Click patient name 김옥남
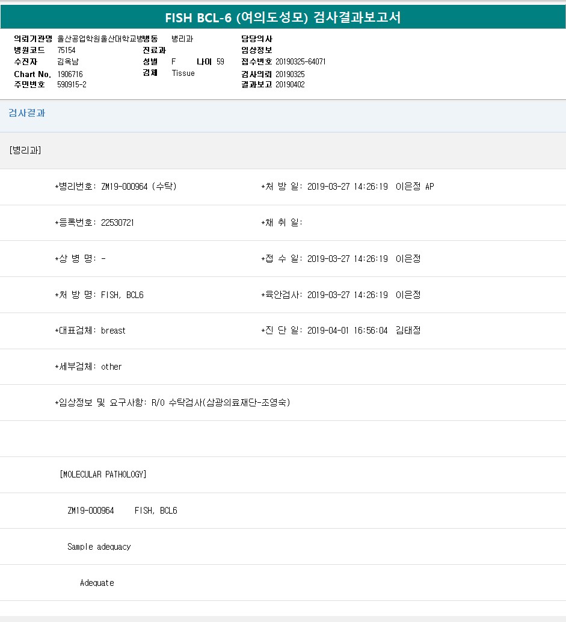Viewport: 566px width, 622px height. [x=67, y=61]
